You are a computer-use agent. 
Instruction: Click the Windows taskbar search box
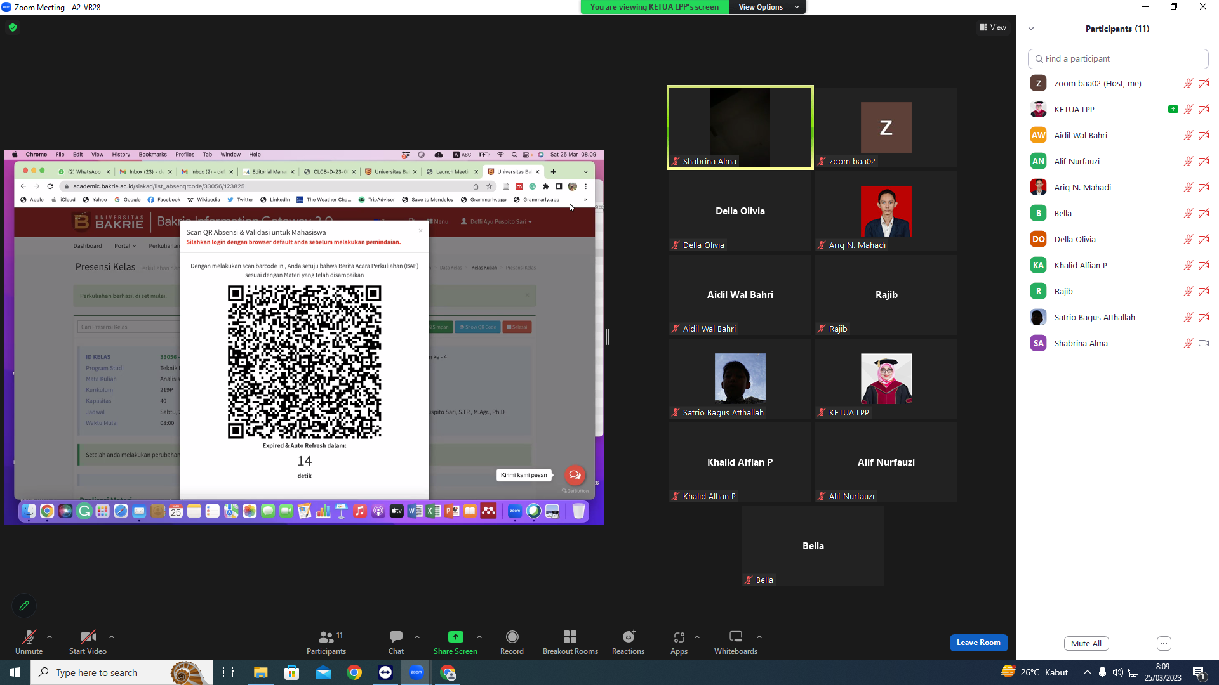(122, 672)
